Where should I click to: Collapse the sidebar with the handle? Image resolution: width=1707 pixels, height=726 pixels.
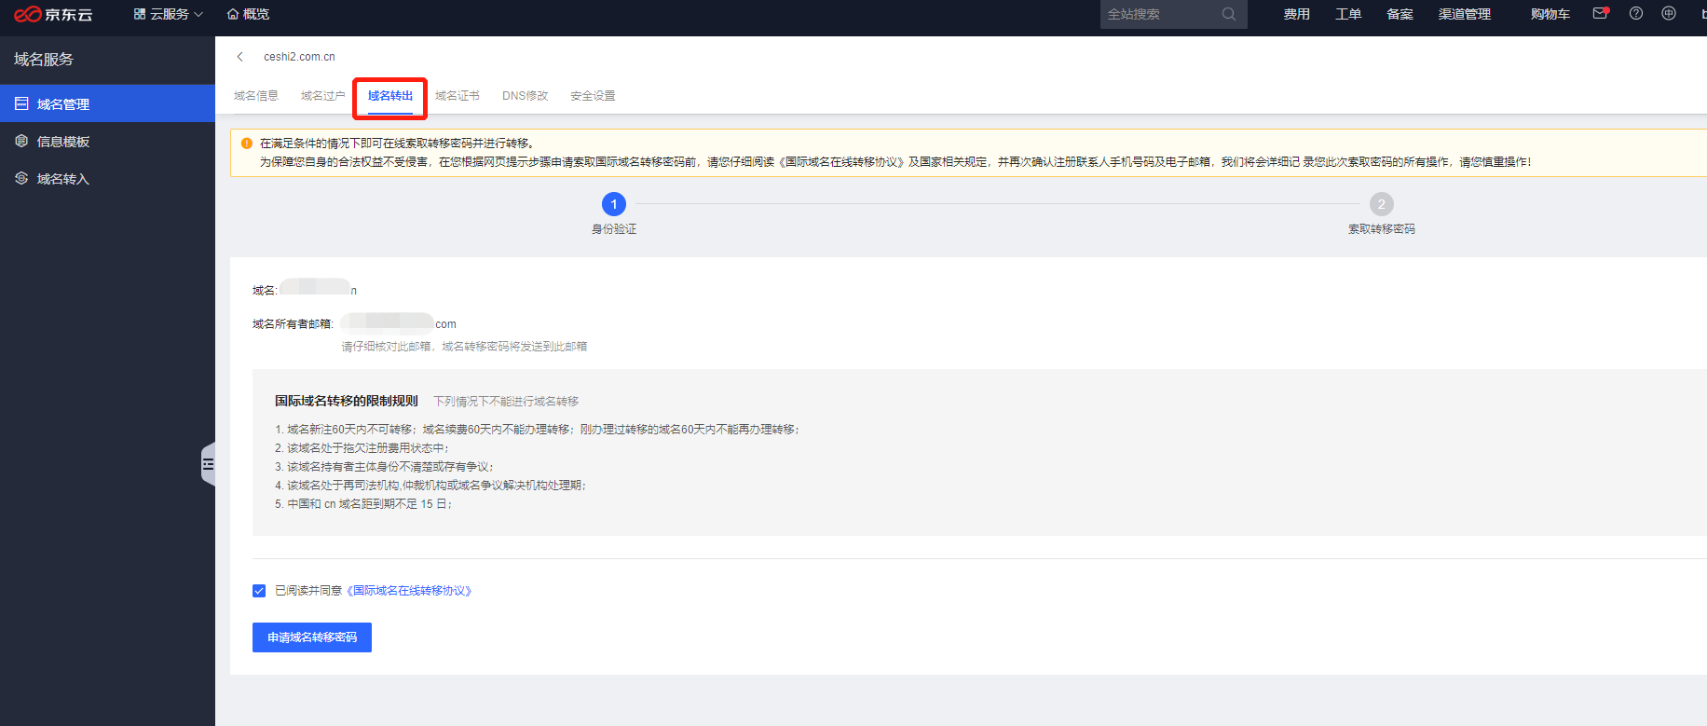tap(209, 464)
